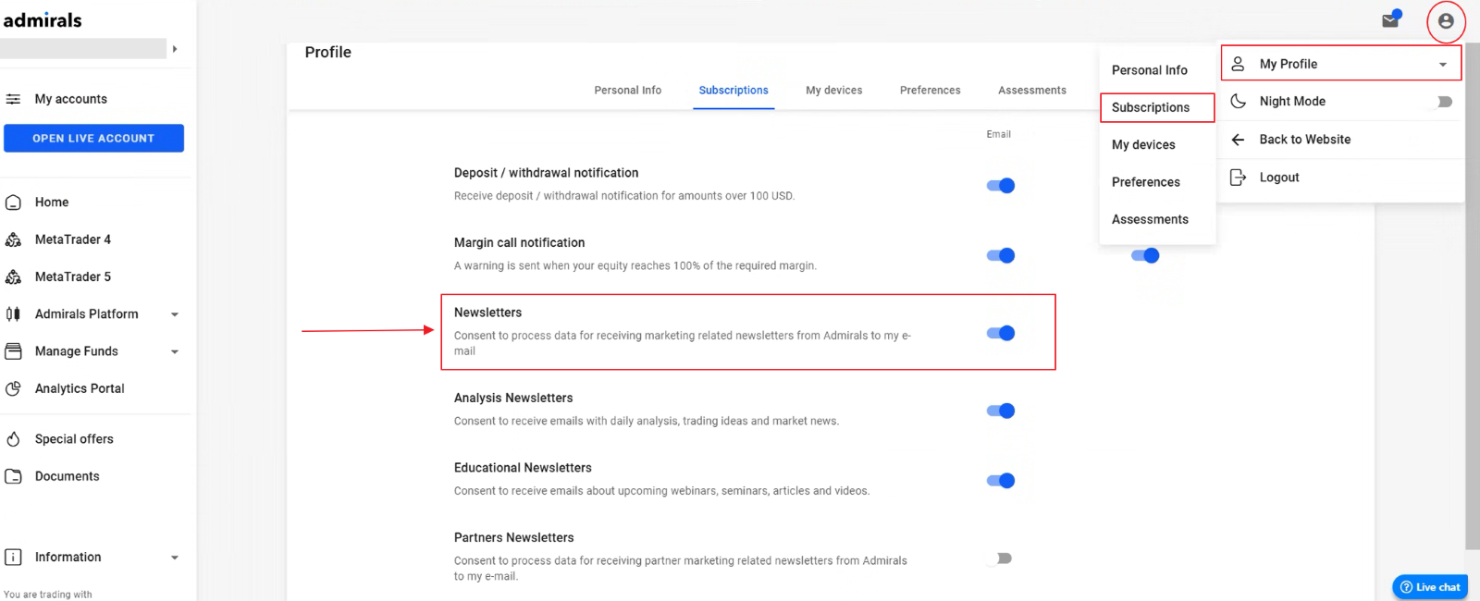Click the Special offers flame icon

(x=14, y=439)
